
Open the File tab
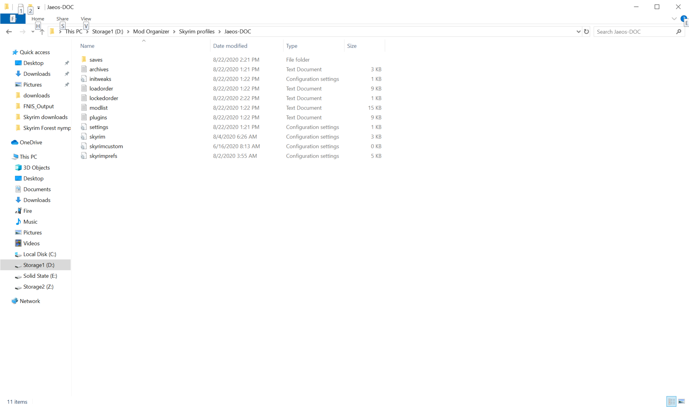[x=13, y=19]
